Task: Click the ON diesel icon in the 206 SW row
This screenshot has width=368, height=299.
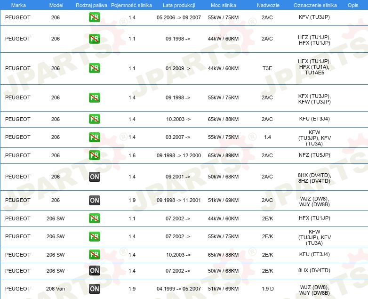Action: [x=94, y=271]
